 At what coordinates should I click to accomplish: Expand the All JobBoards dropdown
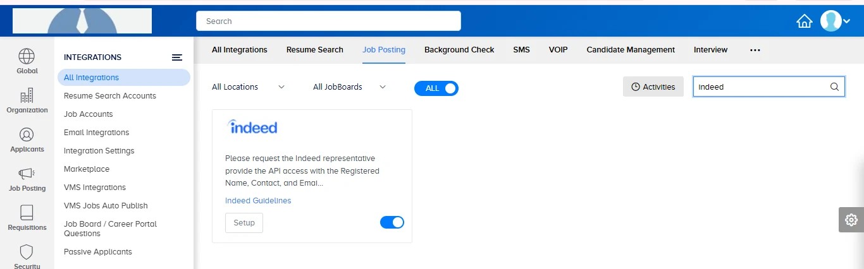point(349,87)
